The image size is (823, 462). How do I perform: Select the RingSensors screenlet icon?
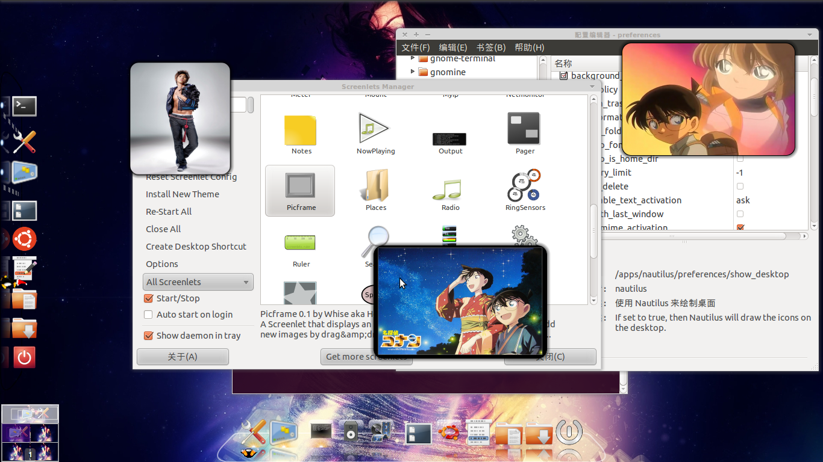pyautogui.click(x=524, y=185)
